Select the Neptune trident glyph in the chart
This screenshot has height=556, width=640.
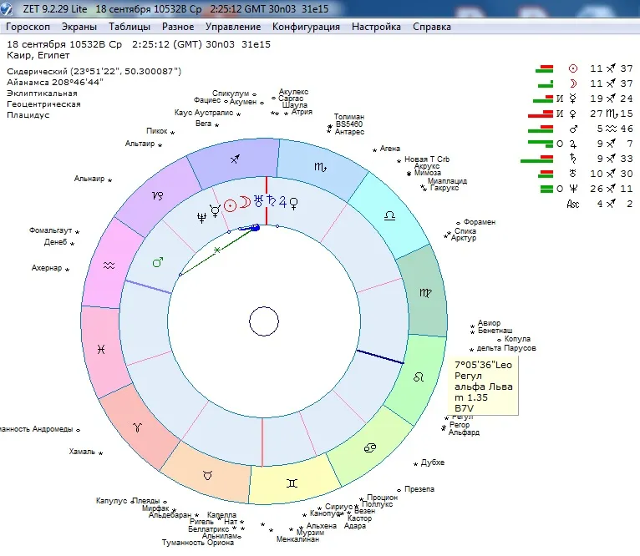(x=201, y=215)
